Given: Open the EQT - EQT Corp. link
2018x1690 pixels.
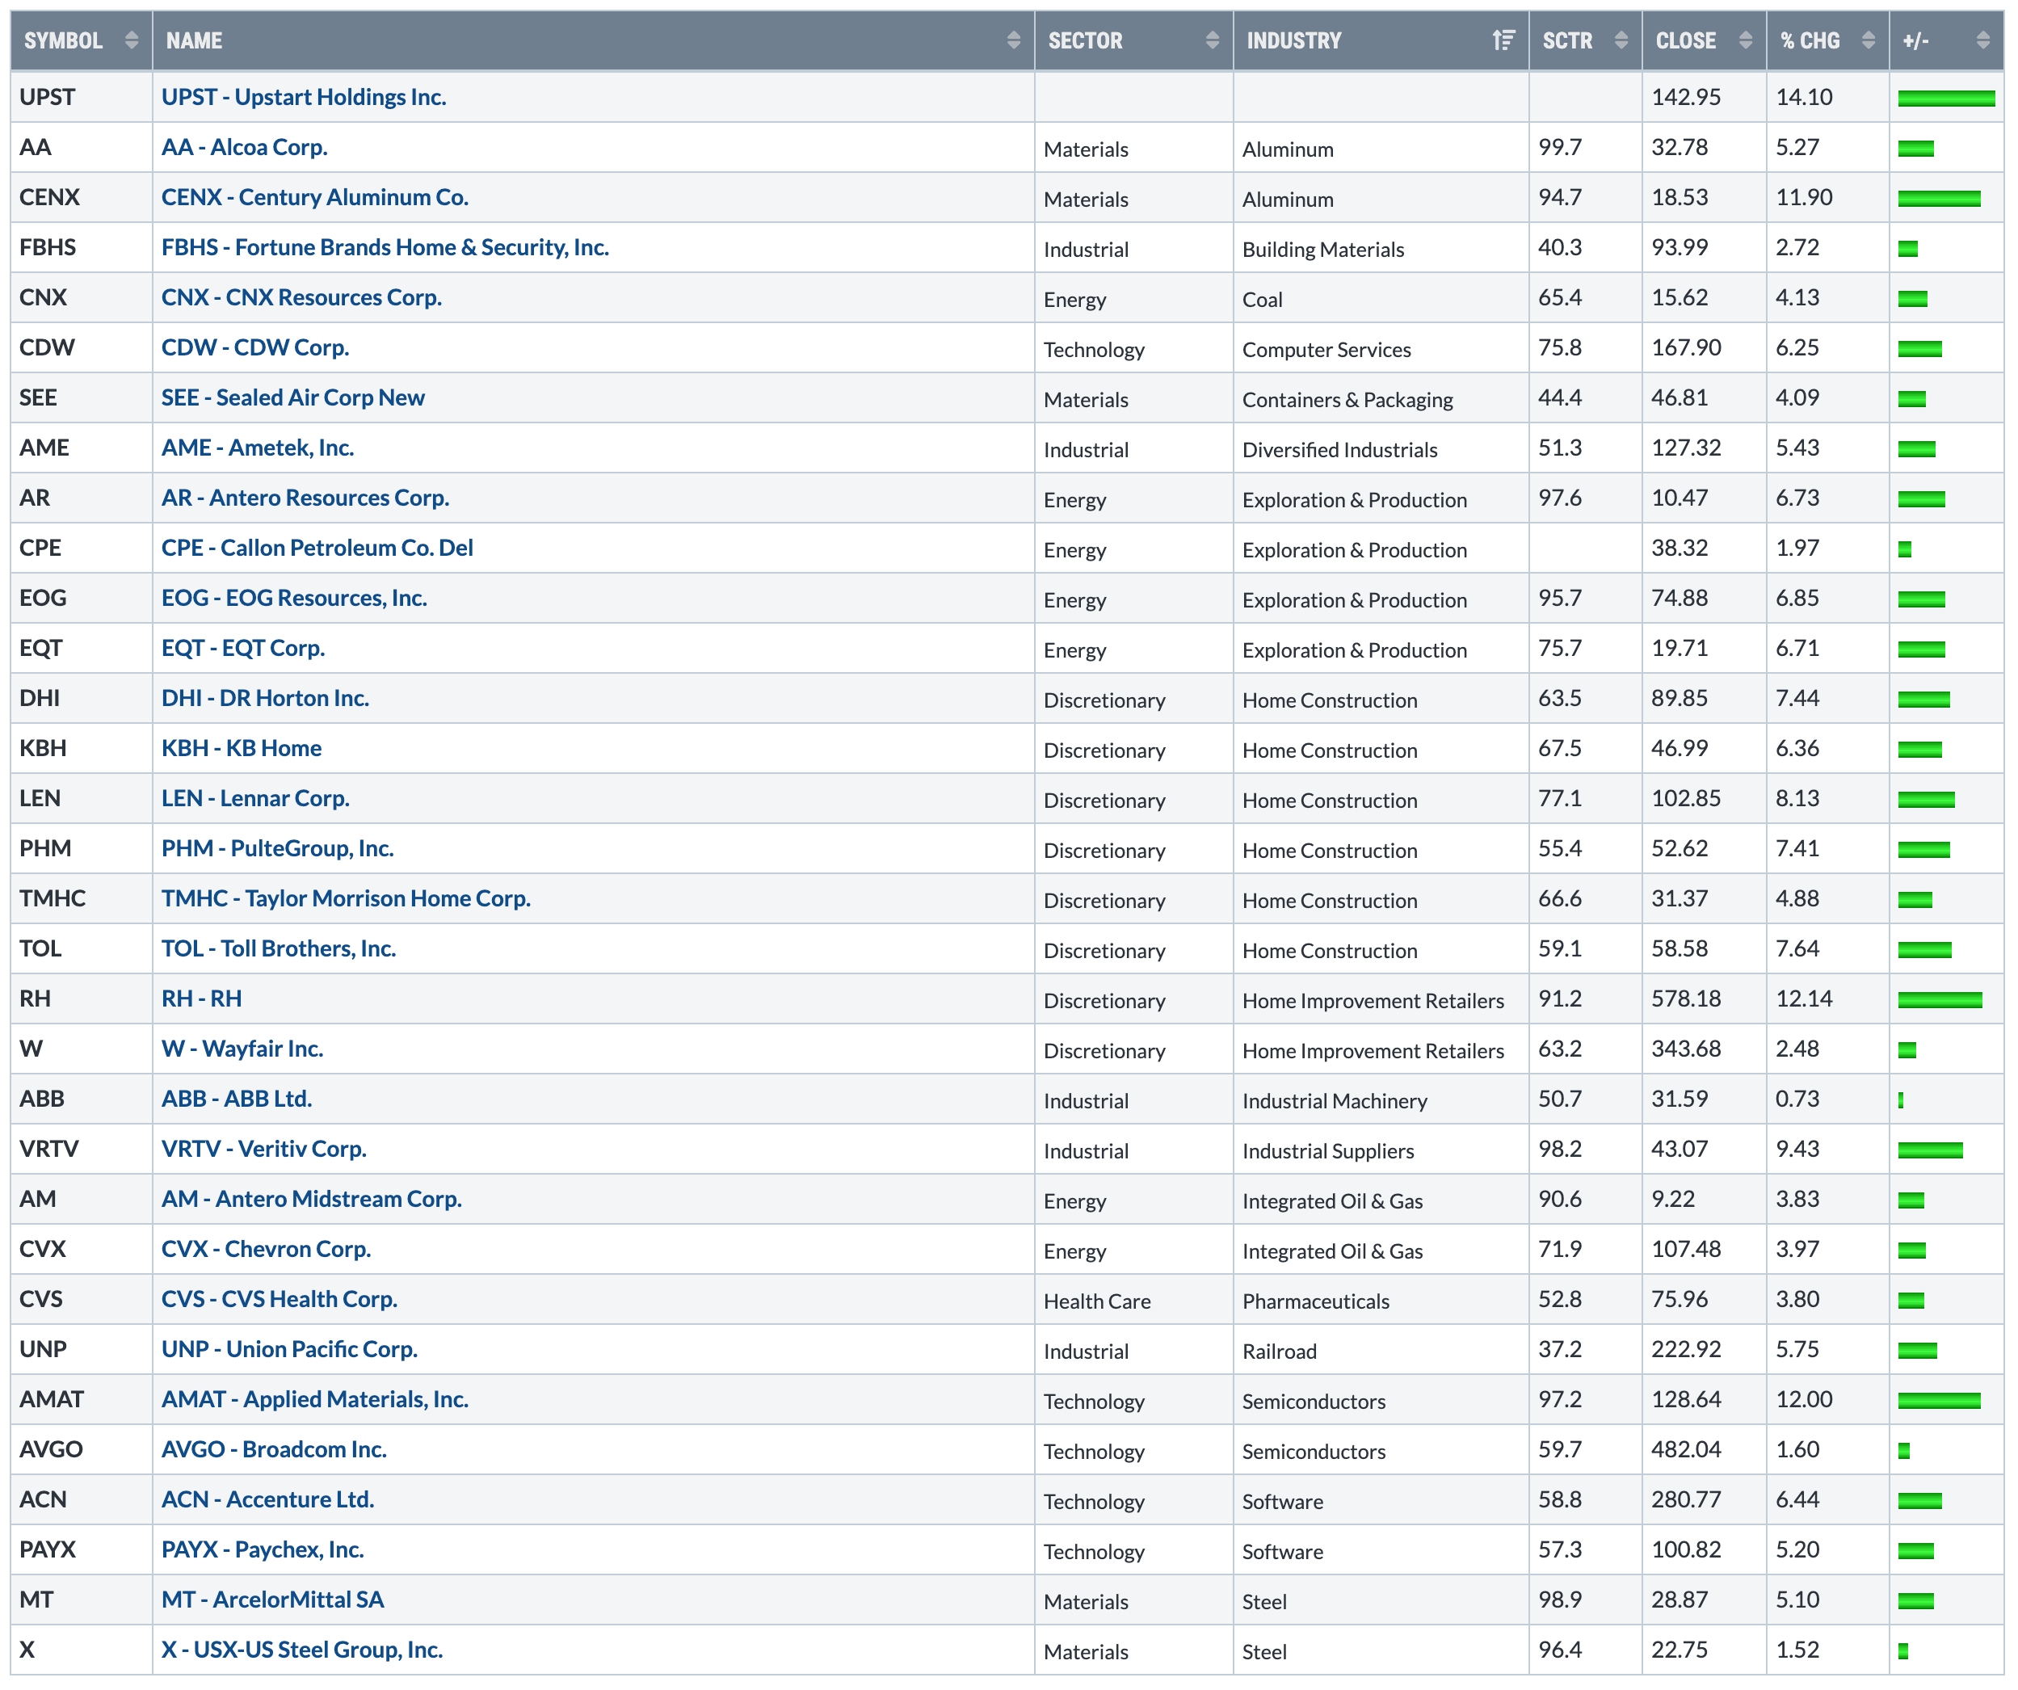Looking at the screenshot, I should 243,648.
